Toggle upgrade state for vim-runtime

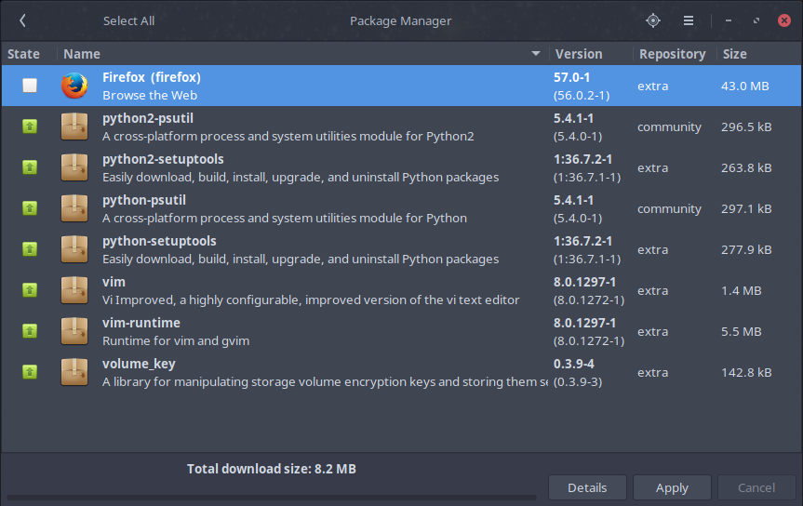tap(30, 331)
